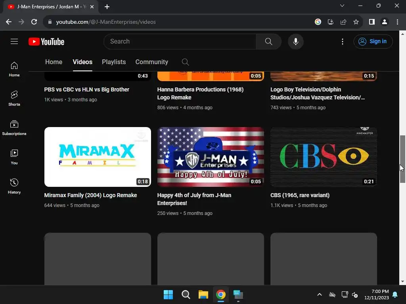Click the Chrome taskbar icon
The height and width of the screenshot is (304, 406).
pyautogui.click(x=221, y=294)
